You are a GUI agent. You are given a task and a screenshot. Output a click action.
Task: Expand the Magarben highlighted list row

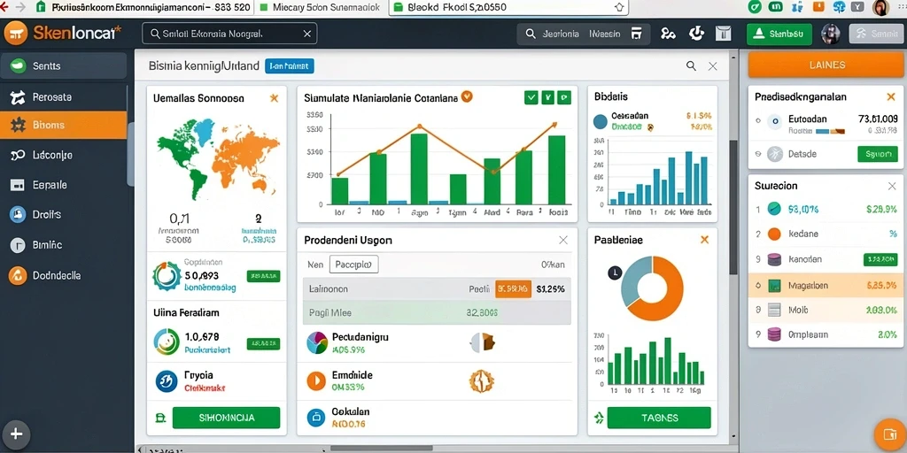pyautogui.click(x=826, y=286)
